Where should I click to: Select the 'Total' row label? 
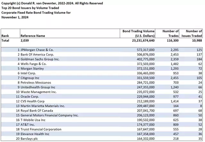click(5, 41)
